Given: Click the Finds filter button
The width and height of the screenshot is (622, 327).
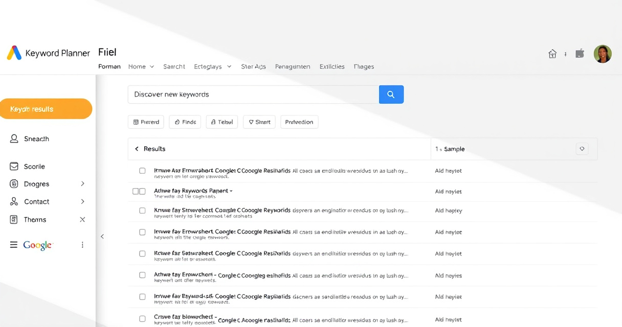Looking at the screenshot, I should 185,122.
